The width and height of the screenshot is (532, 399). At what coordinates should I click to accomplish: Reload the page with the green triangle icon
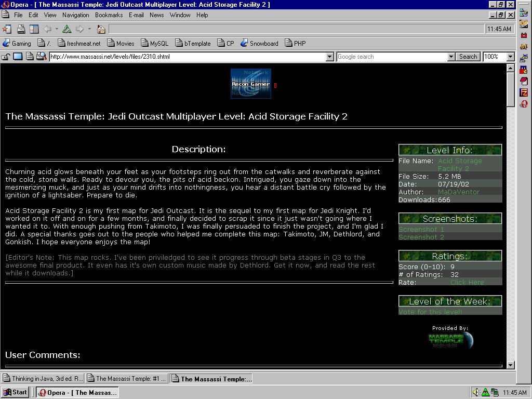[x=67, y=29]
